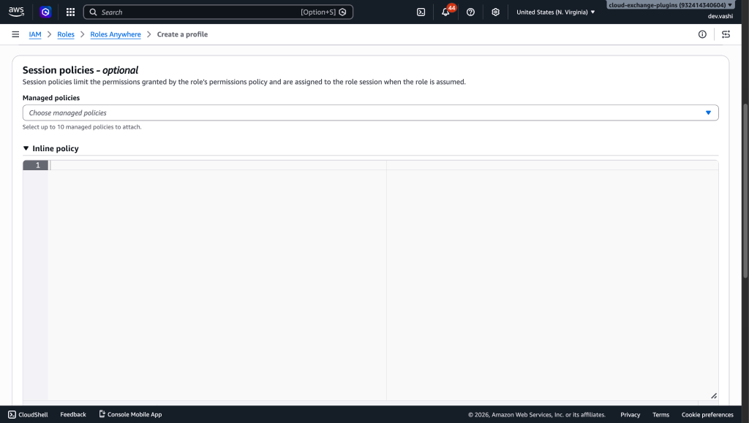Open the Terms footer link

(x=660, y=414)
